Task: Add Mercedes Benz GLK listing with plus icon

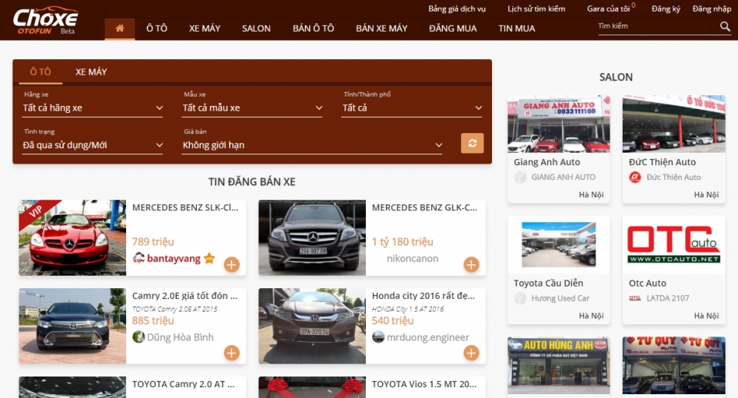Action: point(471,265)
